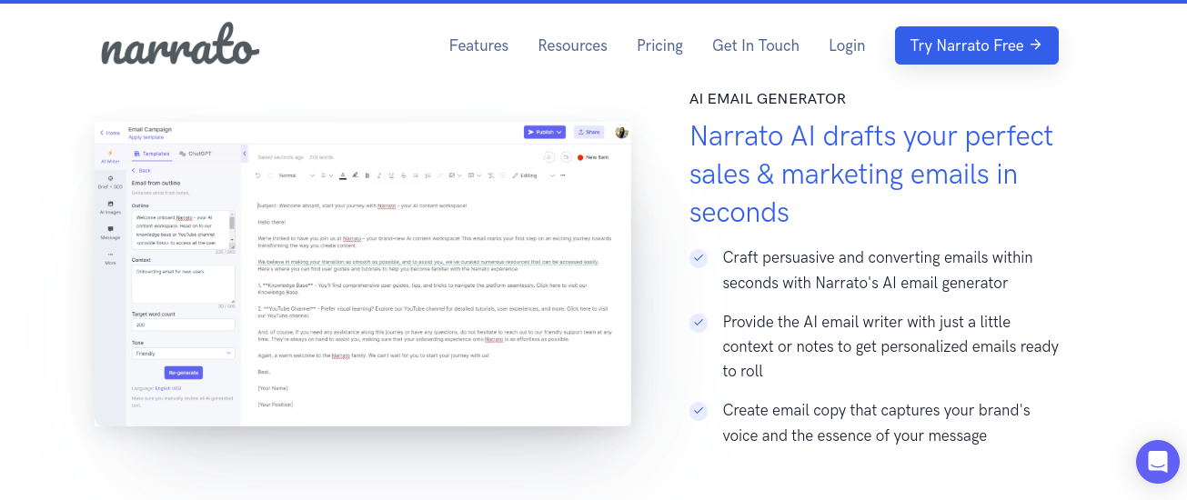Image resolution: width=1187 pixels, height=500 pixels.
Task: Click the Target word count field
Action: click(183, 325)
